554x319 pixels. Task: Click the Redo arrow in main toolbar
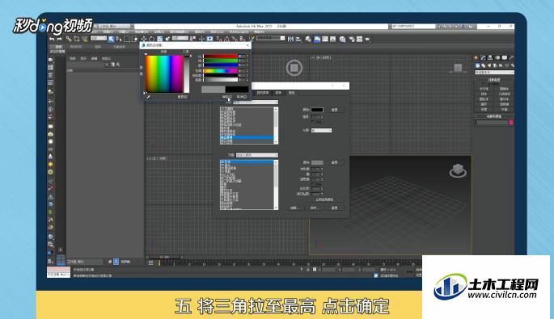click(59, 39)
